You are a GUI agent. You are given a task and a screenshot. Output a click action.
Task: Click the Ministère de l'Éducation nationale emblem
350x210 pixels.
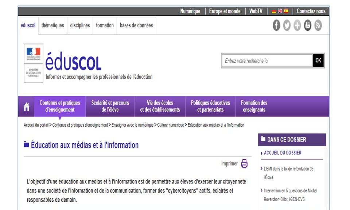[34, 63]
